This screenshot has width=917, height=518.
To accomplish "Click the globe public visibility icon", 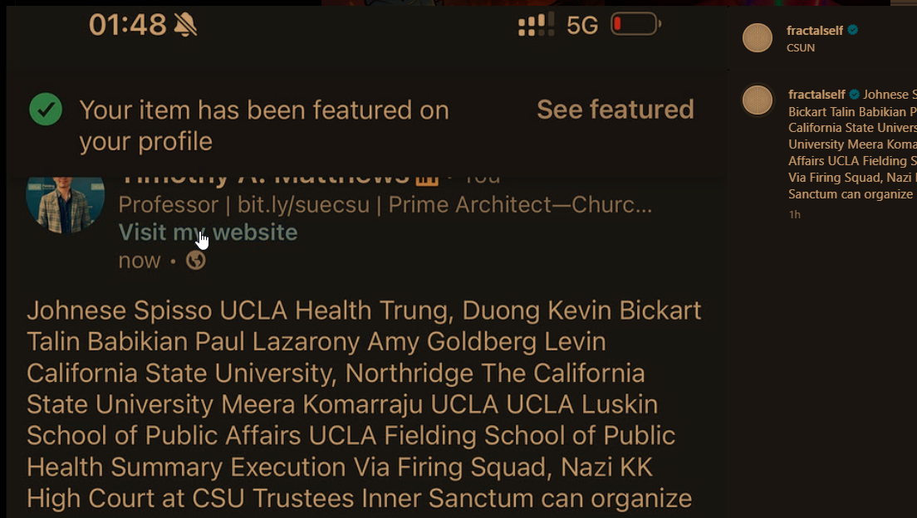I will click(x=195, y=260).
